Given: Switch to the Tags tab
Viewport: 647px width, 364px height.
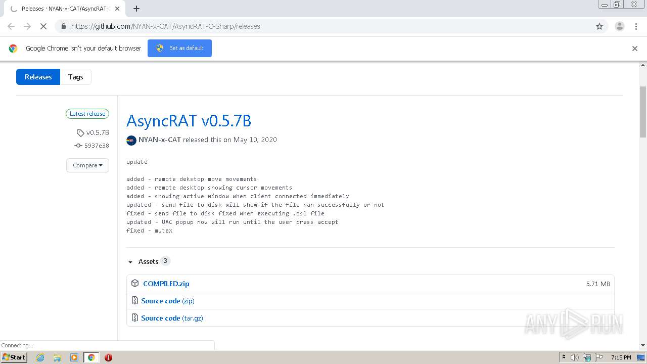Looking at the screenshot, I should (x=75, y=77).
